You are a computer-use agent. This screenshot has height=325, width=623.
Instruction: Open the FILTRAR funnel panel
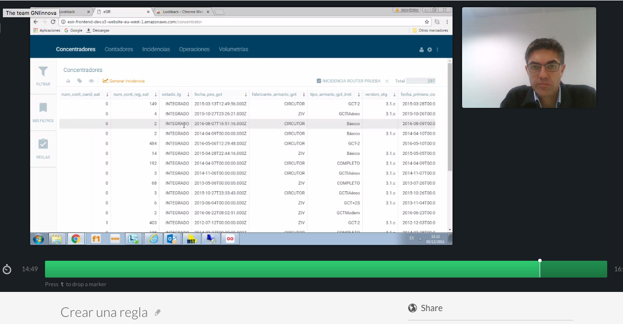pos(43,75)
